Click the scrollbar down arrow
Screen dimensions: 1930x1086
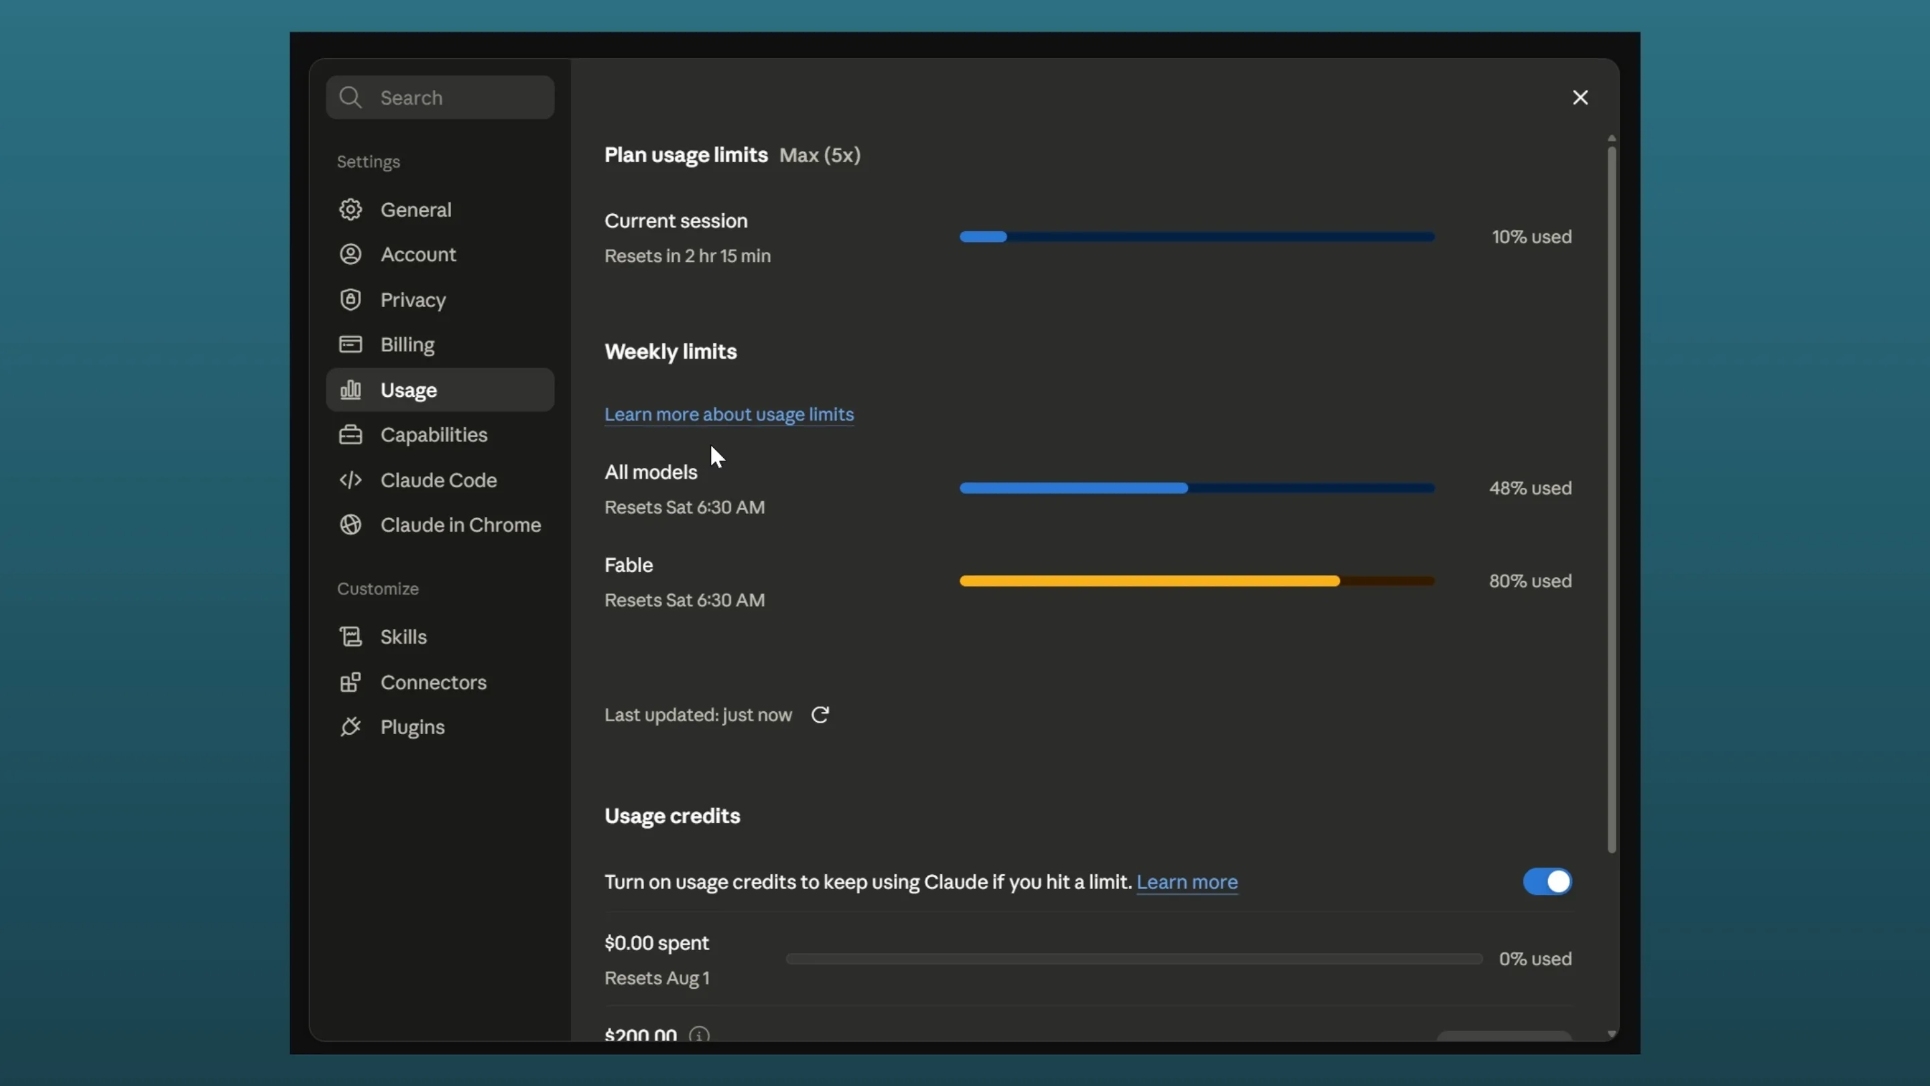coord(1612,1034)
